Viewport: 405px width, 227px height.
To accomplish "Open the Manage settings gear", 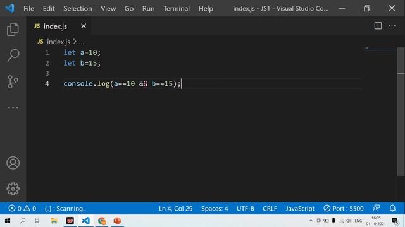I will [x=13, y=189].
